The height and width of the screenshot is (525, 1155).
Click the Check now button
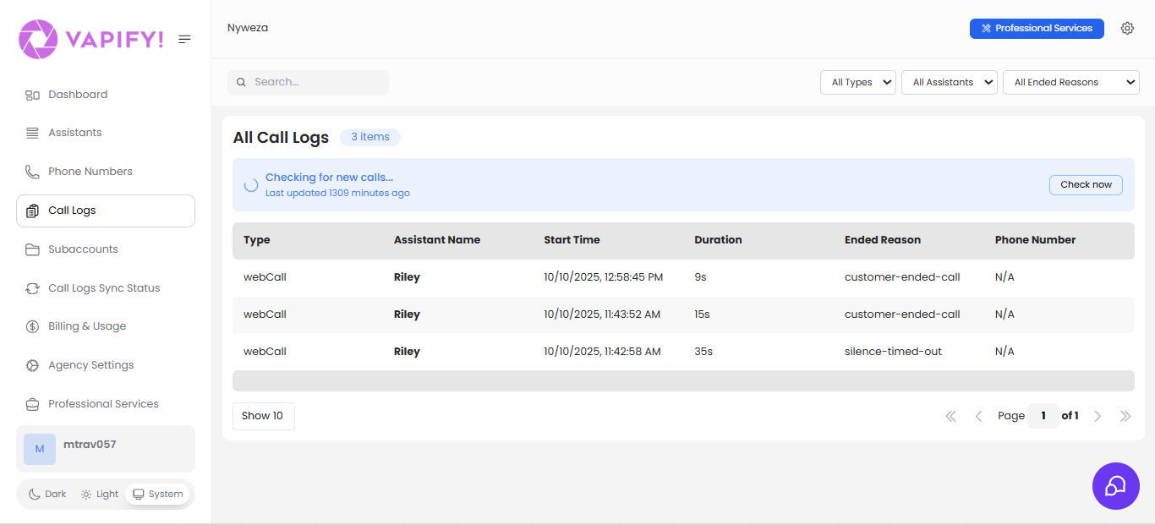pyautogui.click(x=1086, y=184)
